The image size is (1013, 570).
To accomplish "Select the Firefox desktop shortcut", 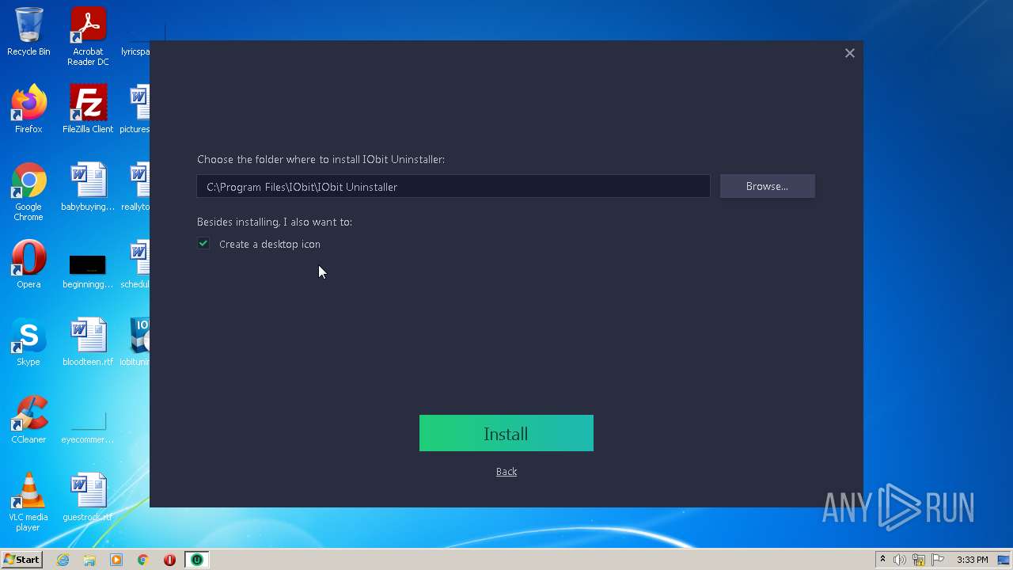I will [x=28, y=109].
